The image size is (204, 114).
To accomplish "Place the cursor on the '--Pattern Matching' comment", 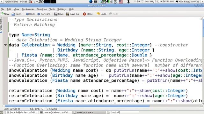I will 32,25.
